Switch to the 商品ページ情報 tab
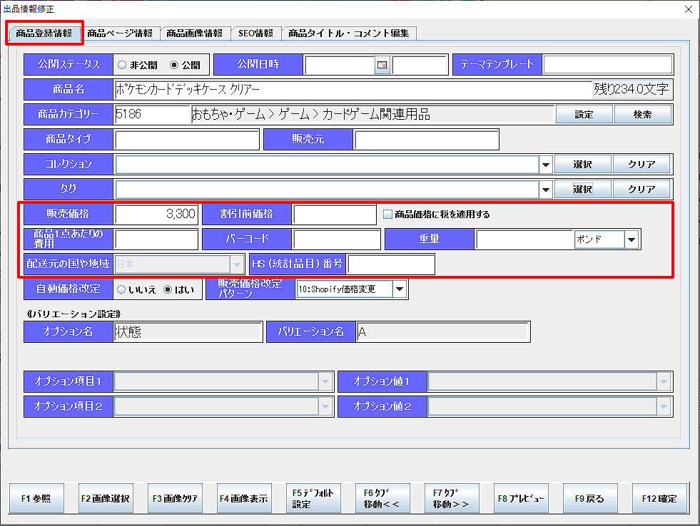700x526 pixels. [120, 33]
